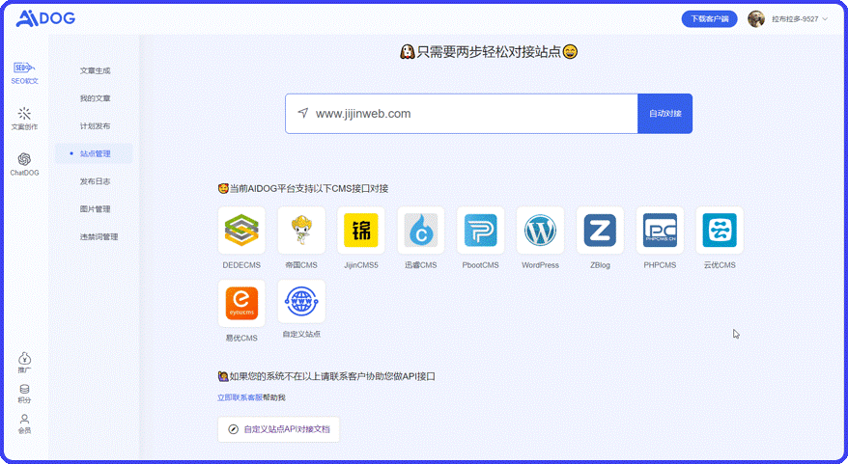The height and width of the screenshot is (464, 848).
Task: Click the user avatar picture
Action: (756, 19)
